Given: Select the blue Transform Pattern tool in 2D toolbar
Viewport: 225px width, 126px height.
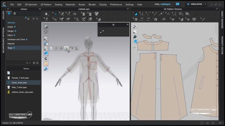Looking at the screenshot, I should click(135, 14).
